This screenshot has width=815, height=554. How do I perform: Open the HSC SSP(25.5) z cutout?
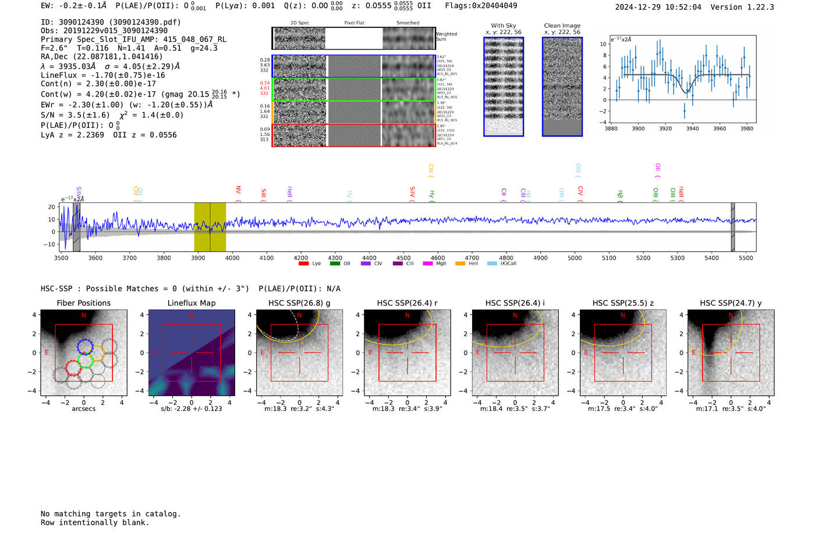pyautogui.click(x=623, y=353)
